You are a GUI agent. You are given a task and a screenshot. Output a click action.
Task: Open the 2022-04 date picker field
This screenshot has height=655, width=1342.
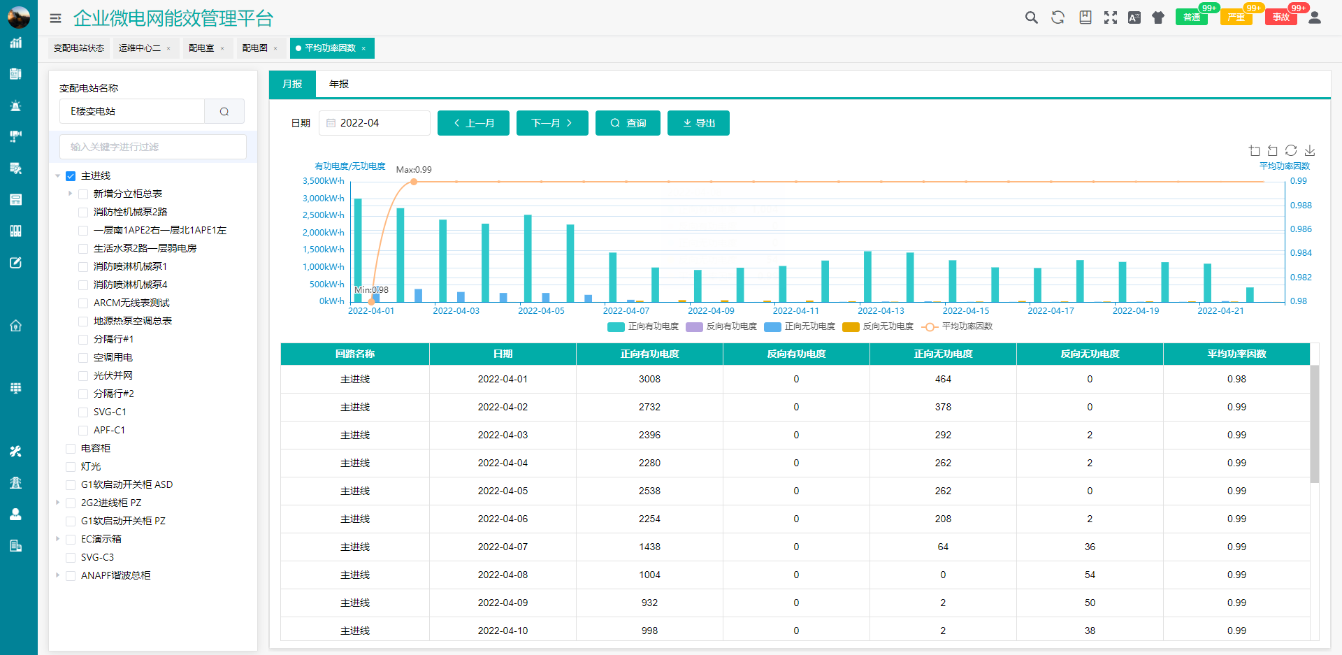(x=375, y=123)
